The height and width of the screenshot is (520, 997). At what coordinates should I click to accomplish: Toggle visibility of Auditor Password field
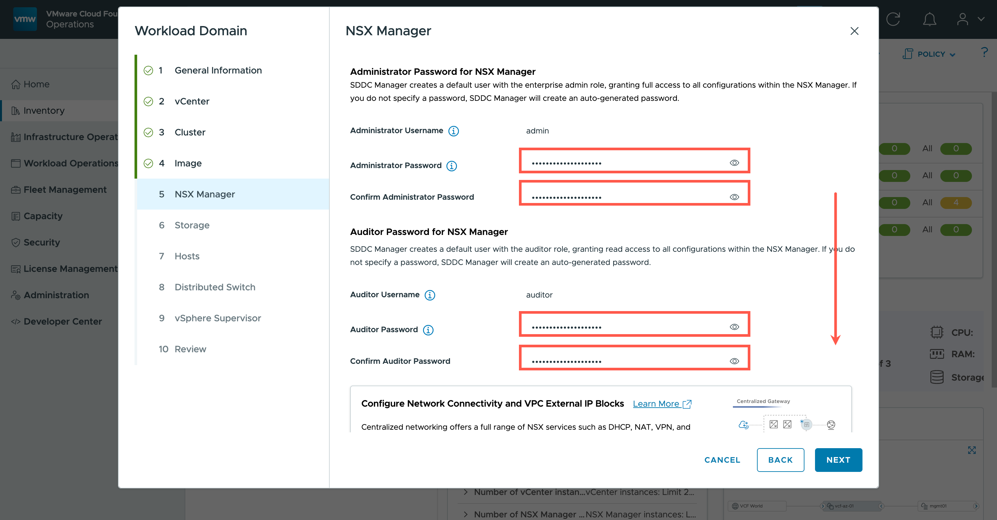(x=734, y=327)
